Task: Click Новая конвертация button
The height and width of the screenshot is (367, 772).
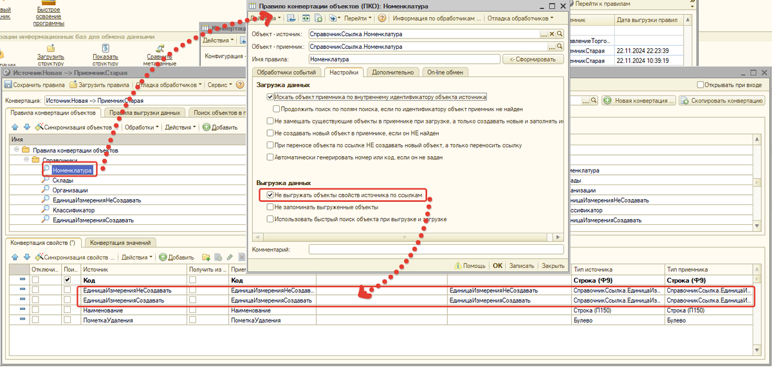Action: pyautogui.click(x=640, y=101)
